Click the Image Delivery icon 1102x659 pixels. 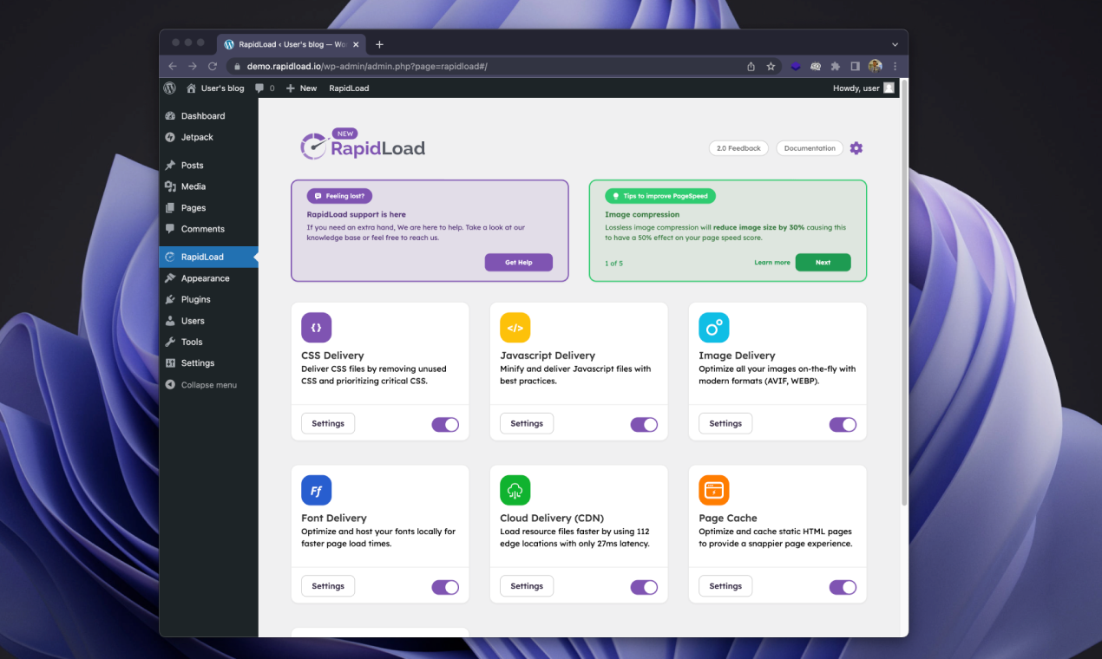pos(713,328)
